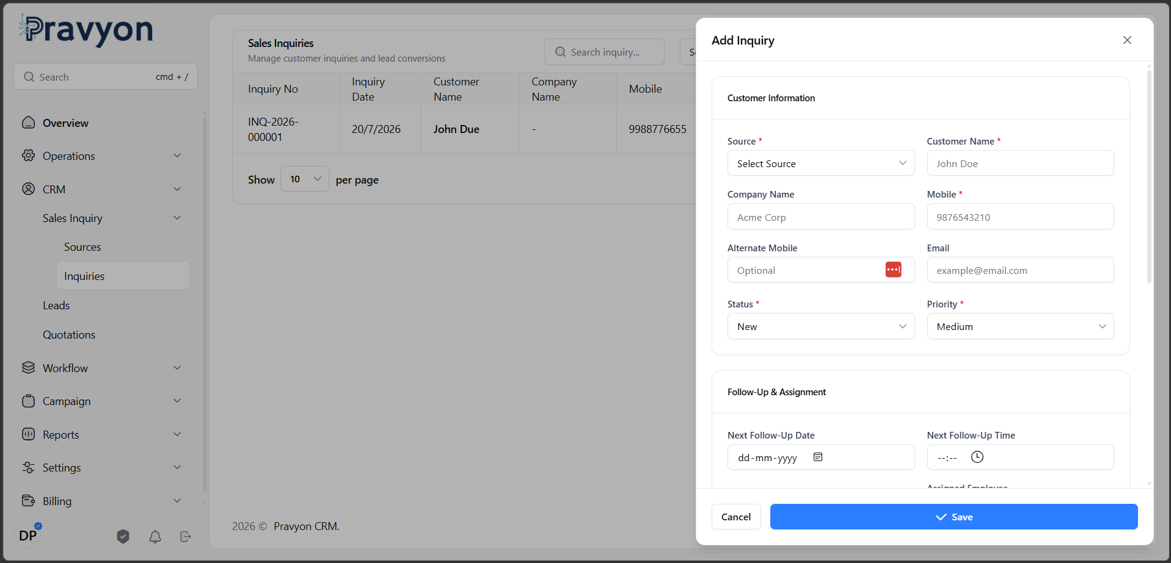Click in the Email field
Screen dimensions: 1171x563
(1020, 270)
